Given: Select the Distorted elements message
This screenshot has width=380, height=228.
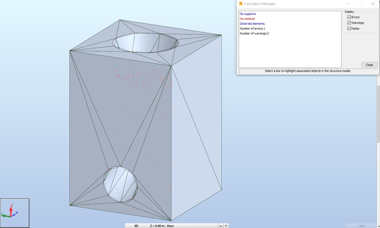Looking at the screenshot, I should pos(252,24).
